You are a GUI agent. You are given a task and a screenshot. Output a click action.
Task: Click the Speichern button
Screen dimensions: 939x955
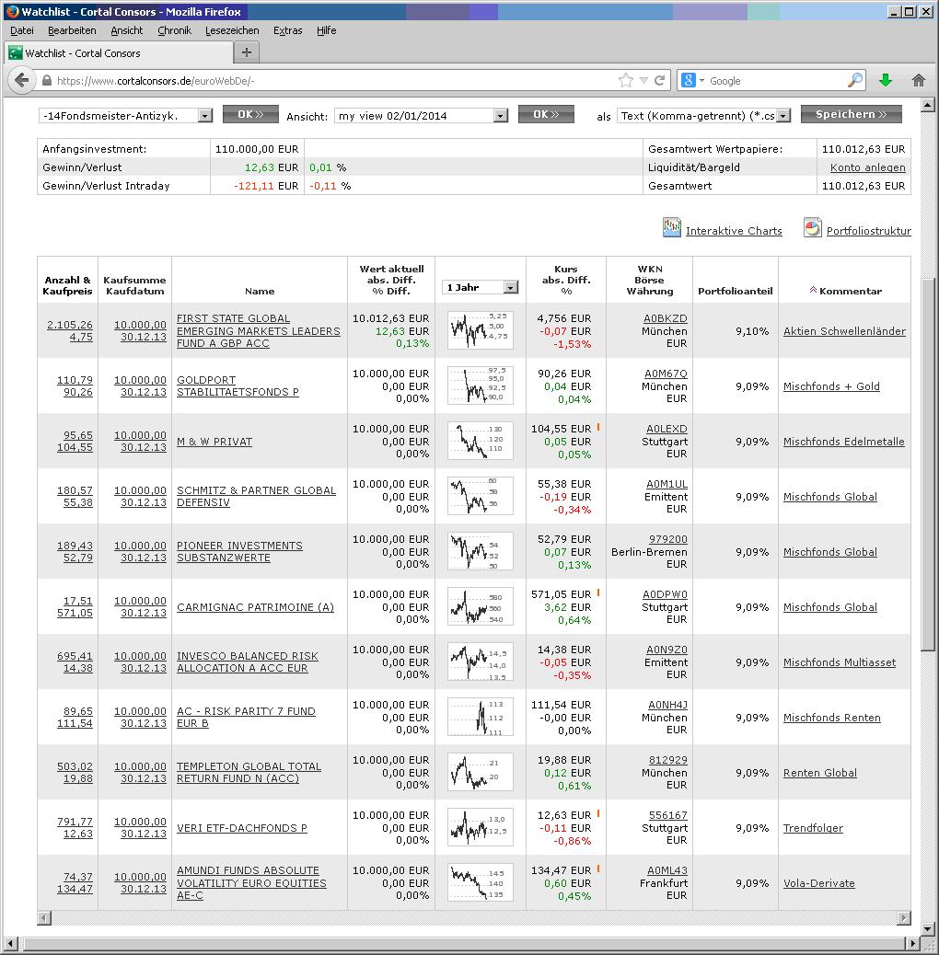coord(851,114)
